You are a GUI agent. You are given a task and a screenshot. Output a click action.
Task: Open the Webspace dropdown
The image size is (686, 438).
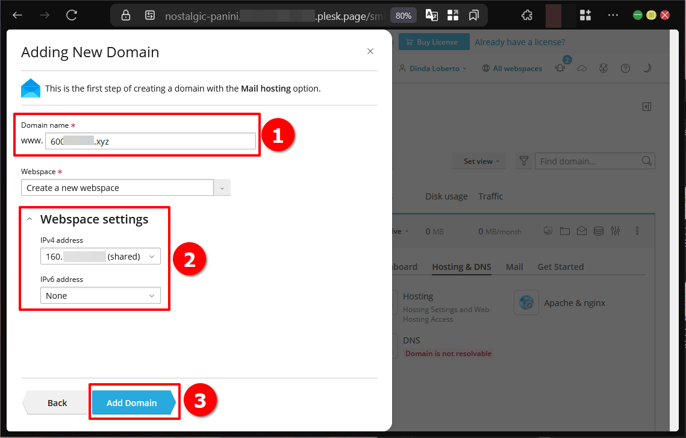point(125,188)
